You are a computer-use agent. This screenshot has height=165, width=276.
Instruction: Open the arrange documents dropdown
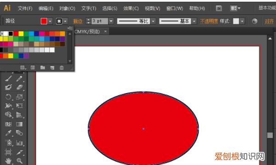coord(236,8)
